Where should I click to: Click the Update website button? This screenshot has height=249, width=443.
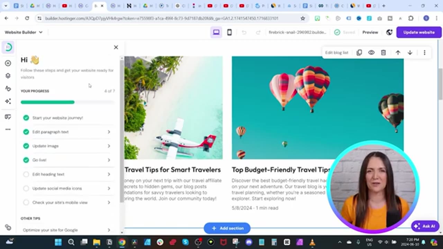click(419, 32)
